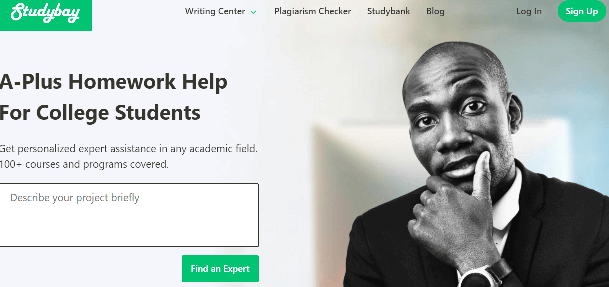This screenshot has height=287, width=609.
Task: Click the A-Plus Homework Help heading
Action: 114,82
